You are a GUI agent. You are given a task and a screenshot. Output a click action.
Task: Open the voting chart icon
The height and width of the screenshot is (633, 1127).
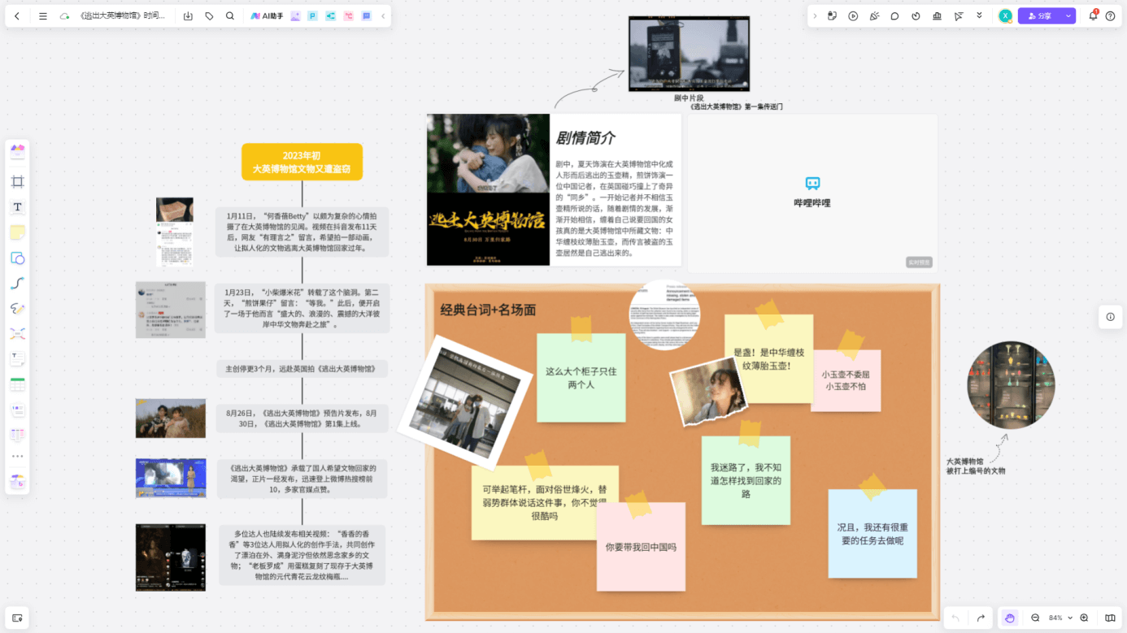point(937,16)
